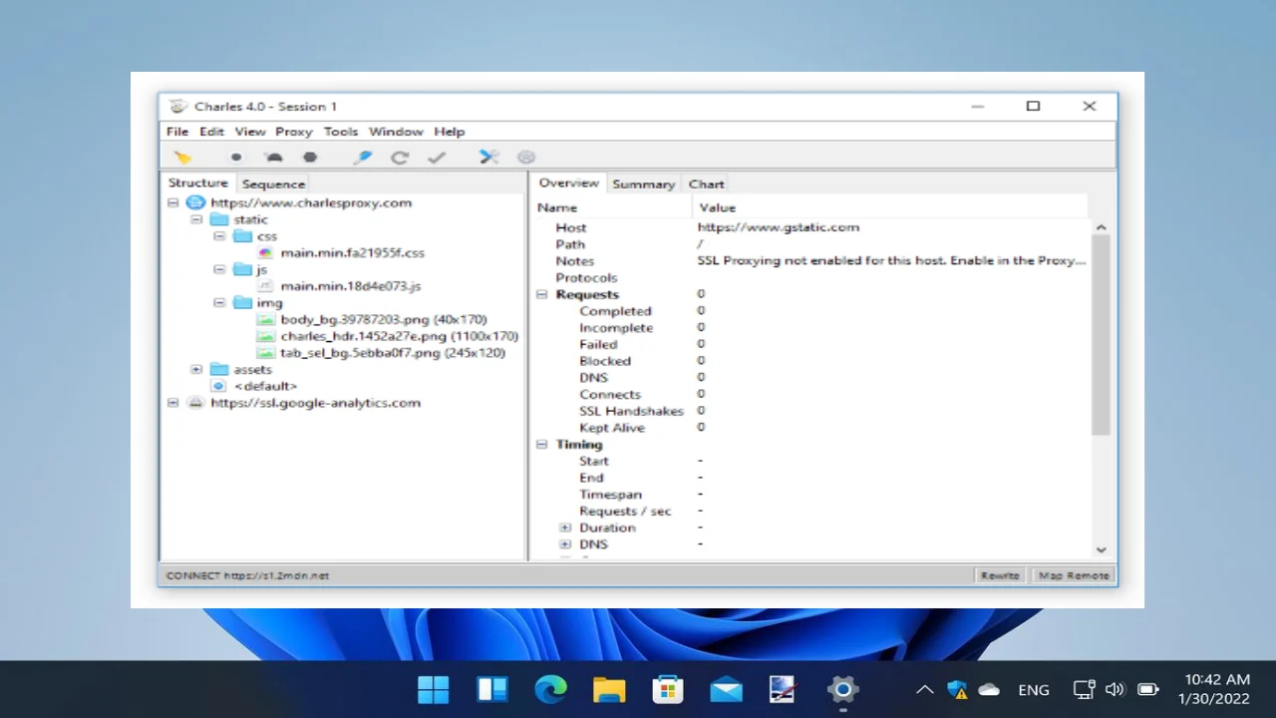Show hidden icons chevron in system tray
1276x718 pixels.
pos(924,689)
